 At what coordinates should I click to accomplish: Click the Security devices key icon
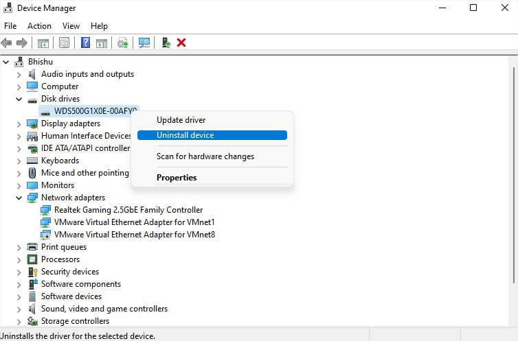[x=32, y=272]
